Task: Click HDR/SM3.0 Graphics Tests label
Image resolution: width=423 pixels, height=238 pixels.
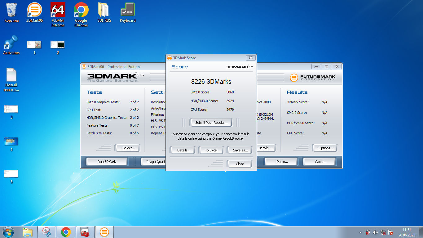Action: point(107,118)
